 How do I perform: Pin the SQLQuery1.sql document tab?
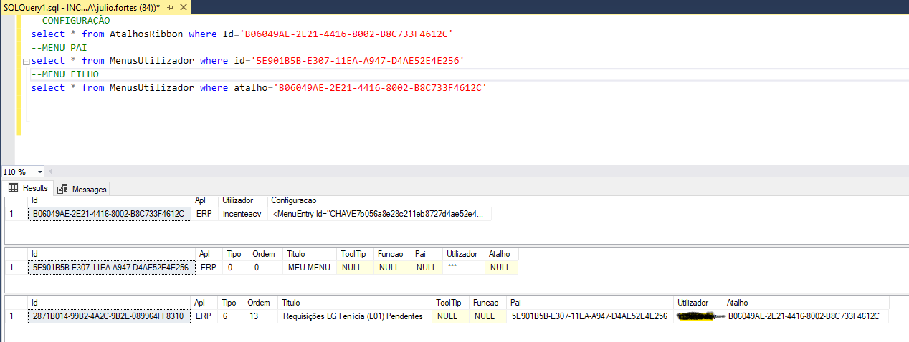[x=168, y=6]
